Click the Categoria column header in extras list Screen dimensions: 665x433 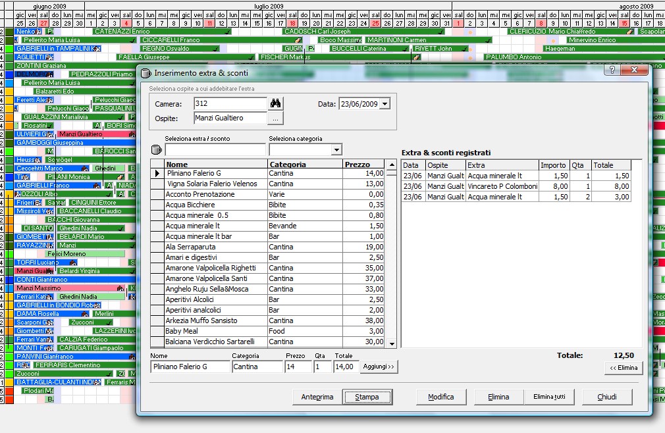pos(305,165)
